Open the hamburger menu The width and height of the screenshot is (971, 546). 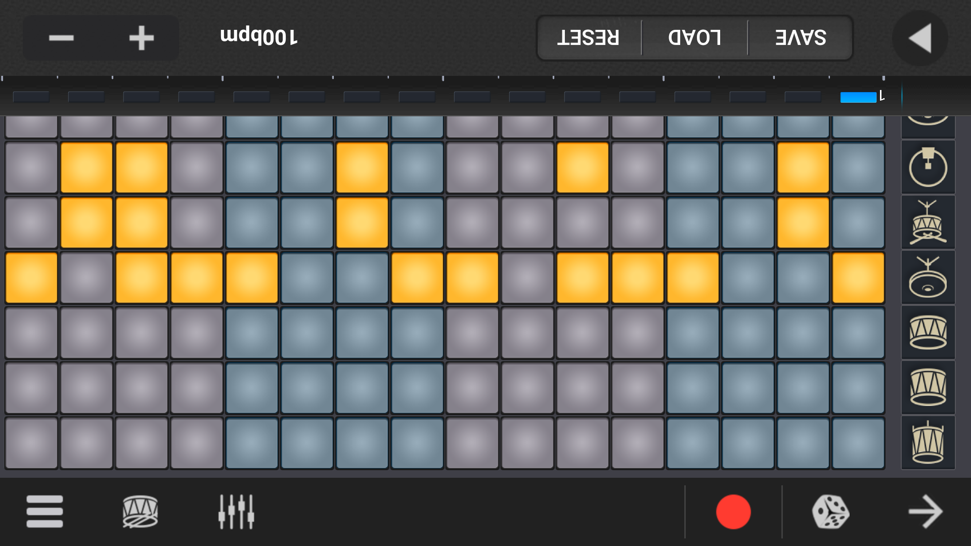click(45, 511)
